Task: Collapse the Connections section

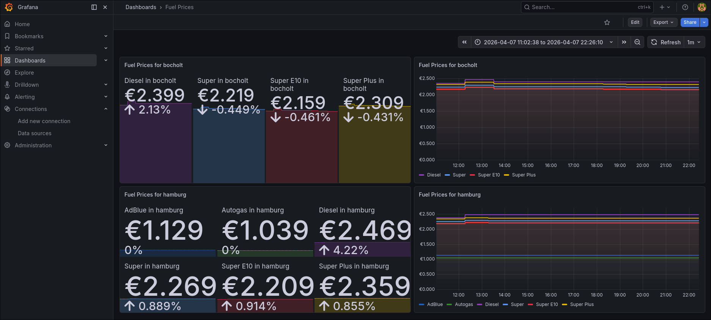Action: 106,109
